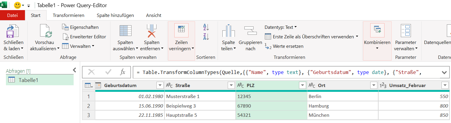This screenshot has width=451, height=123.
Task: Sort ascending A to Z
Action: coord(206,27)
